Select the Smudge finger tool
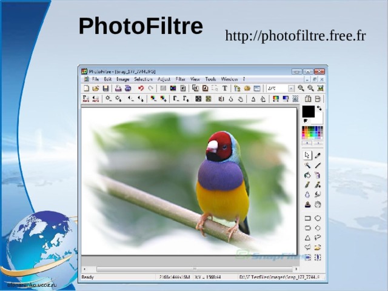 click(x=318, y=195)
